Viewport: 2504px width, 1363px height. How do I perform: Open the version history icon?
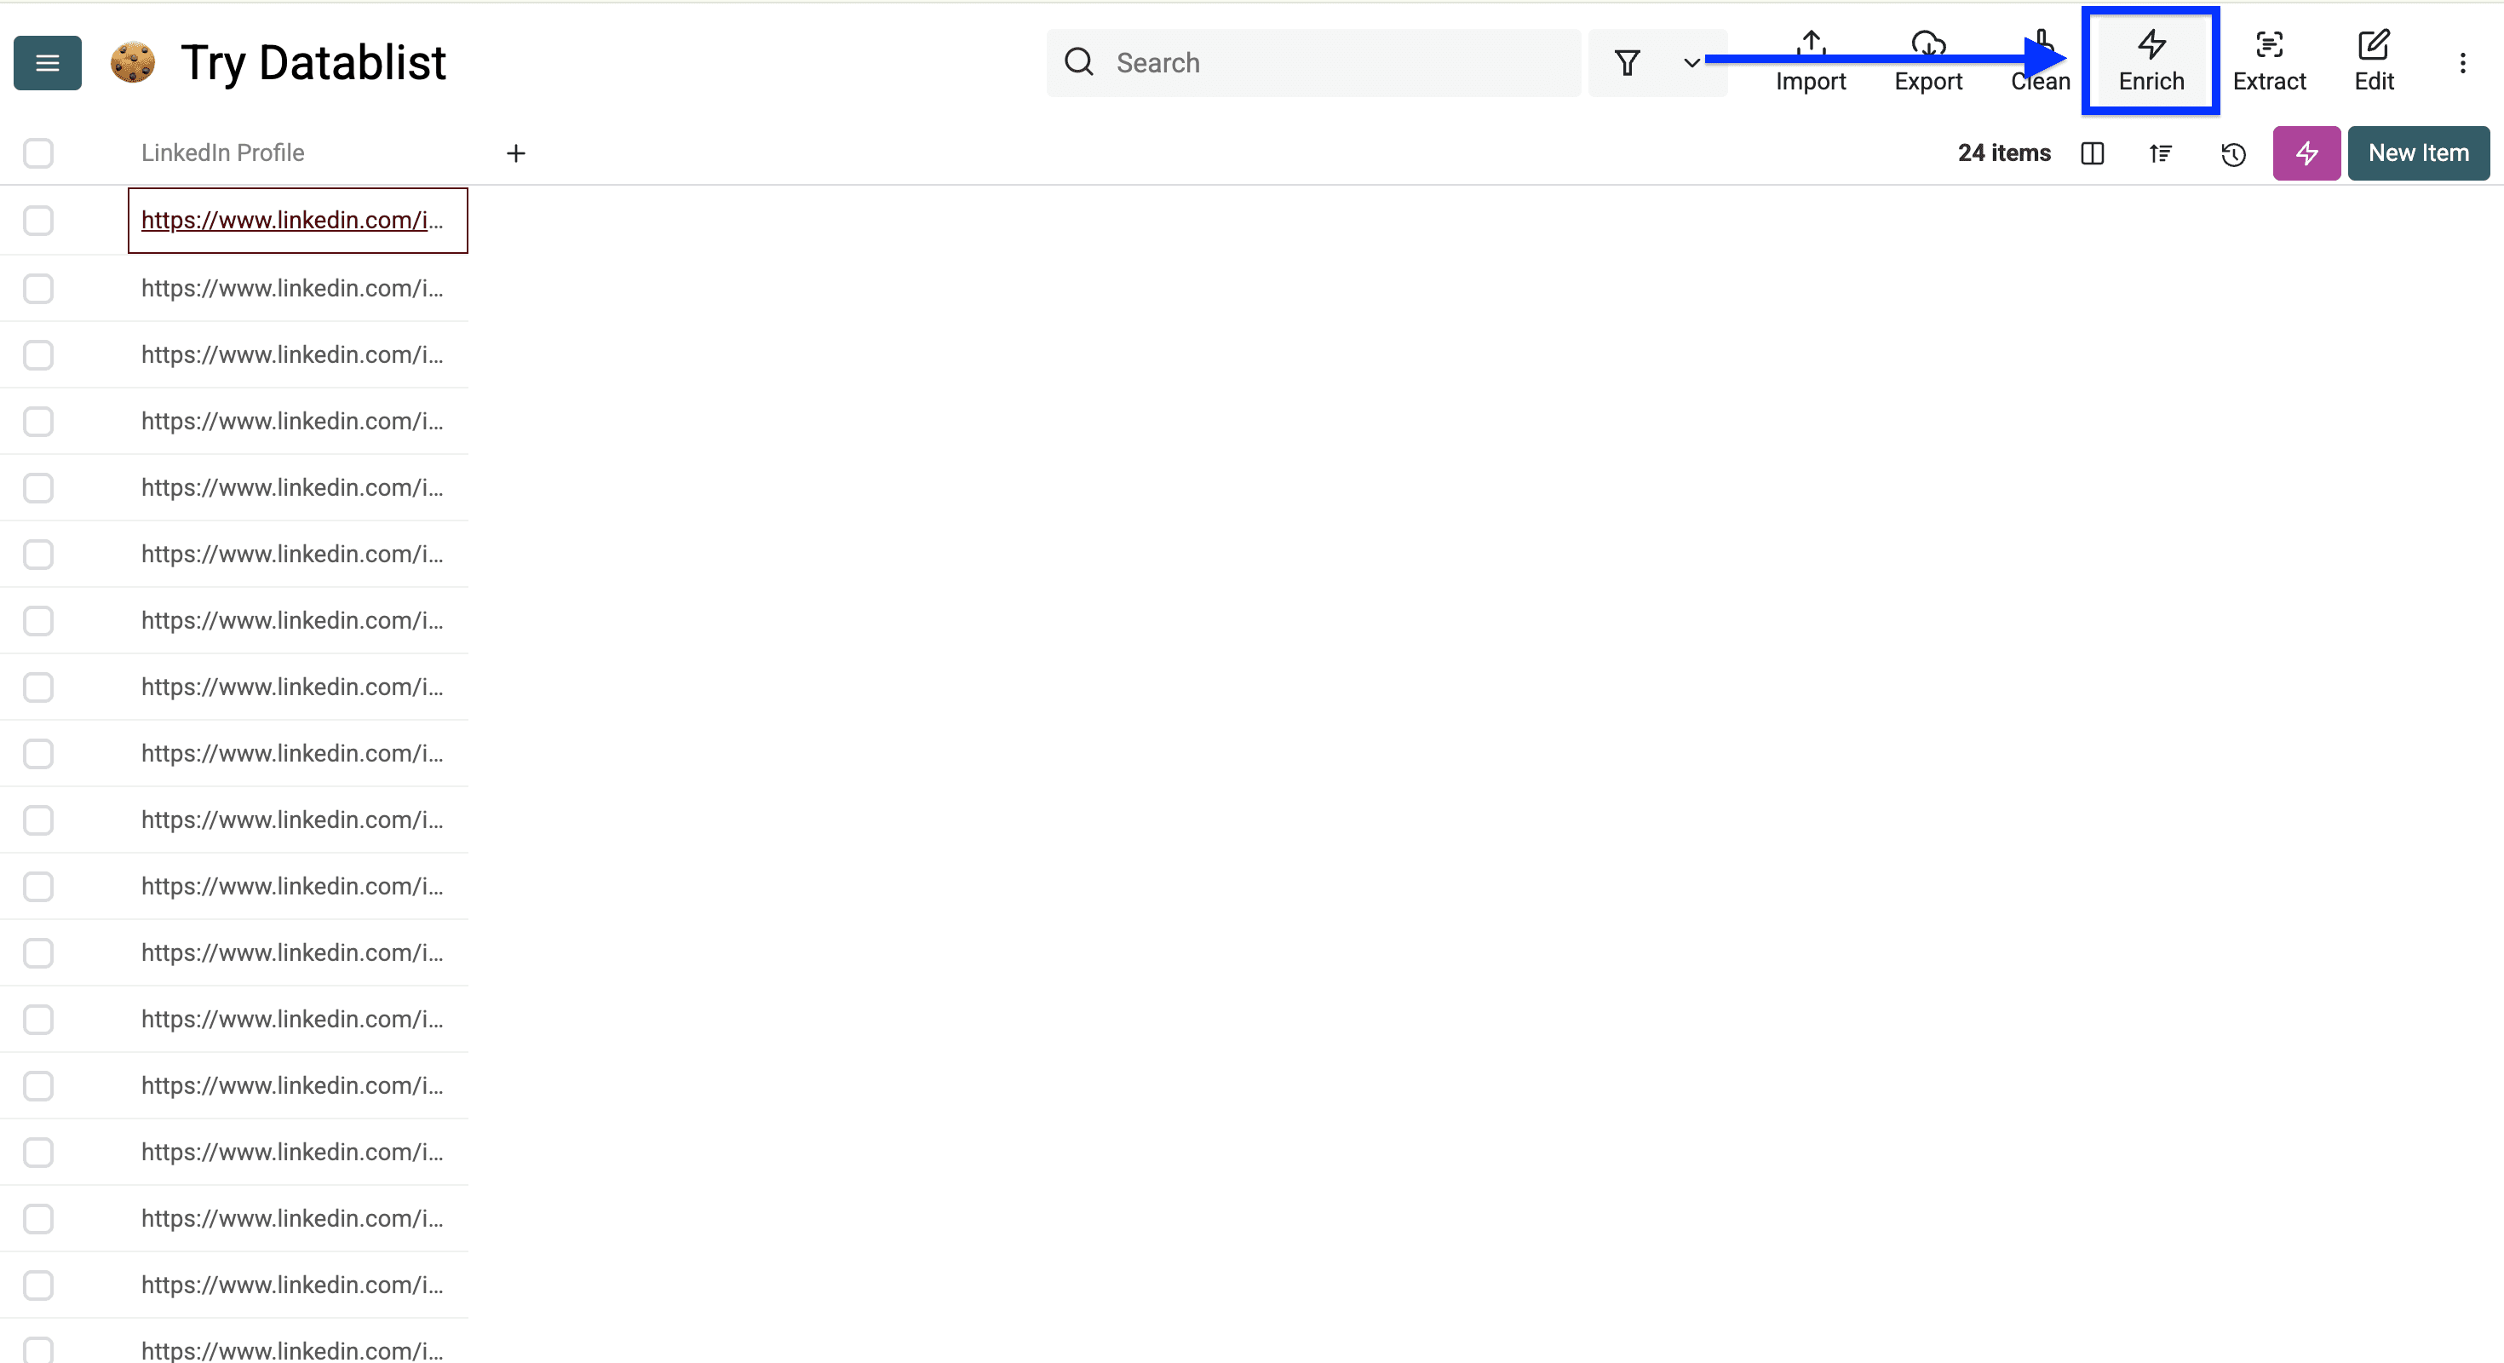click(2233, 153)
